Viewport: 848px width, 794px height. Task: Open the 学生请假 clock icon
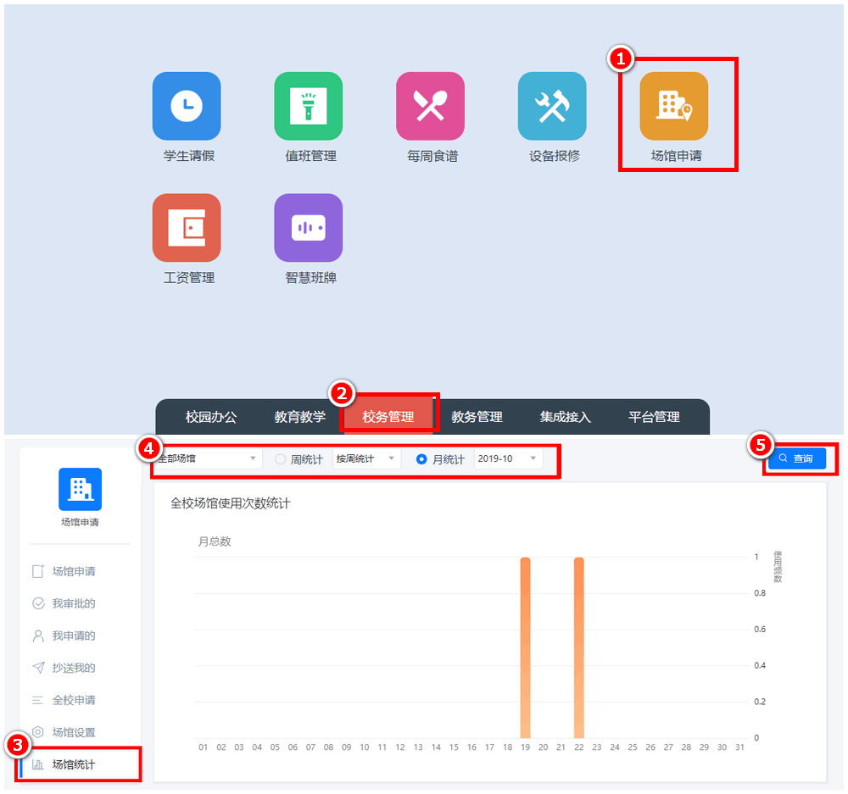coord(187,106)
